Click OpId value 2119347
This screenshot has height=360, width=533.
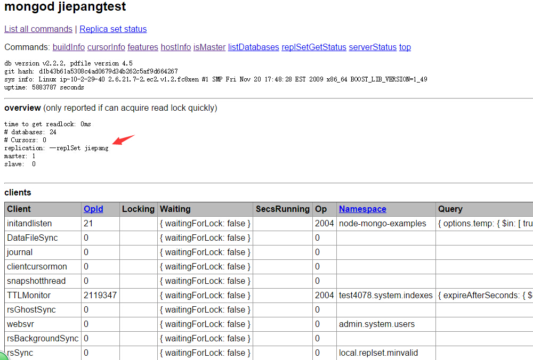100,296
